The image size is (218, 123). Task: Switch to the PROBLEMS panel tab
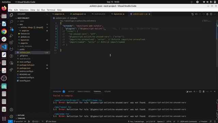[x=57, y=92]
